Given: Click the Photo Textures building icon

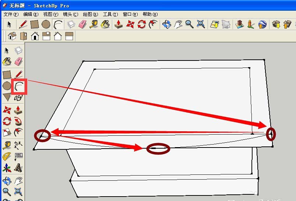Looking at the screenshot, I should pos(239,24).
